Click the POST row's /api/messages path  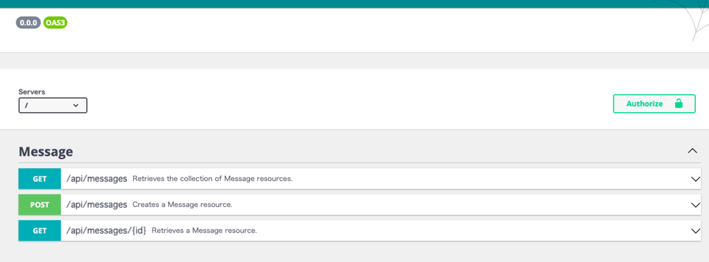pyautogui.click(x=97, y=205)
